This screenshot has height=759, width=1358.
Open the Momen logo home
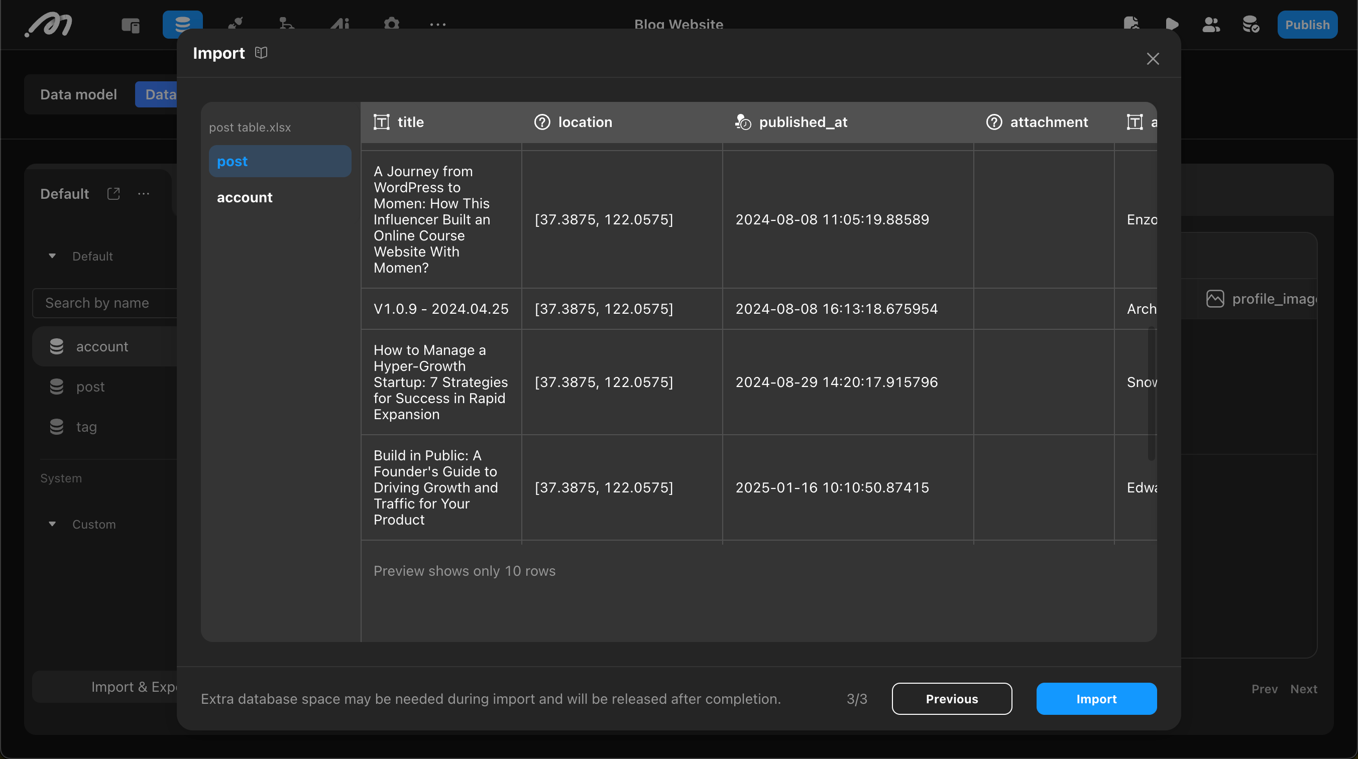49,25
